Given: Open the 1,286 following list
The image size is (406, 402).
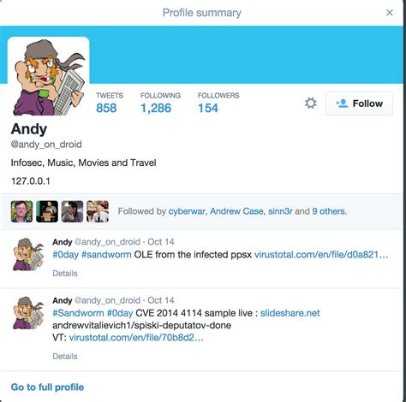Looking at the screenshot, I should 160,103.
